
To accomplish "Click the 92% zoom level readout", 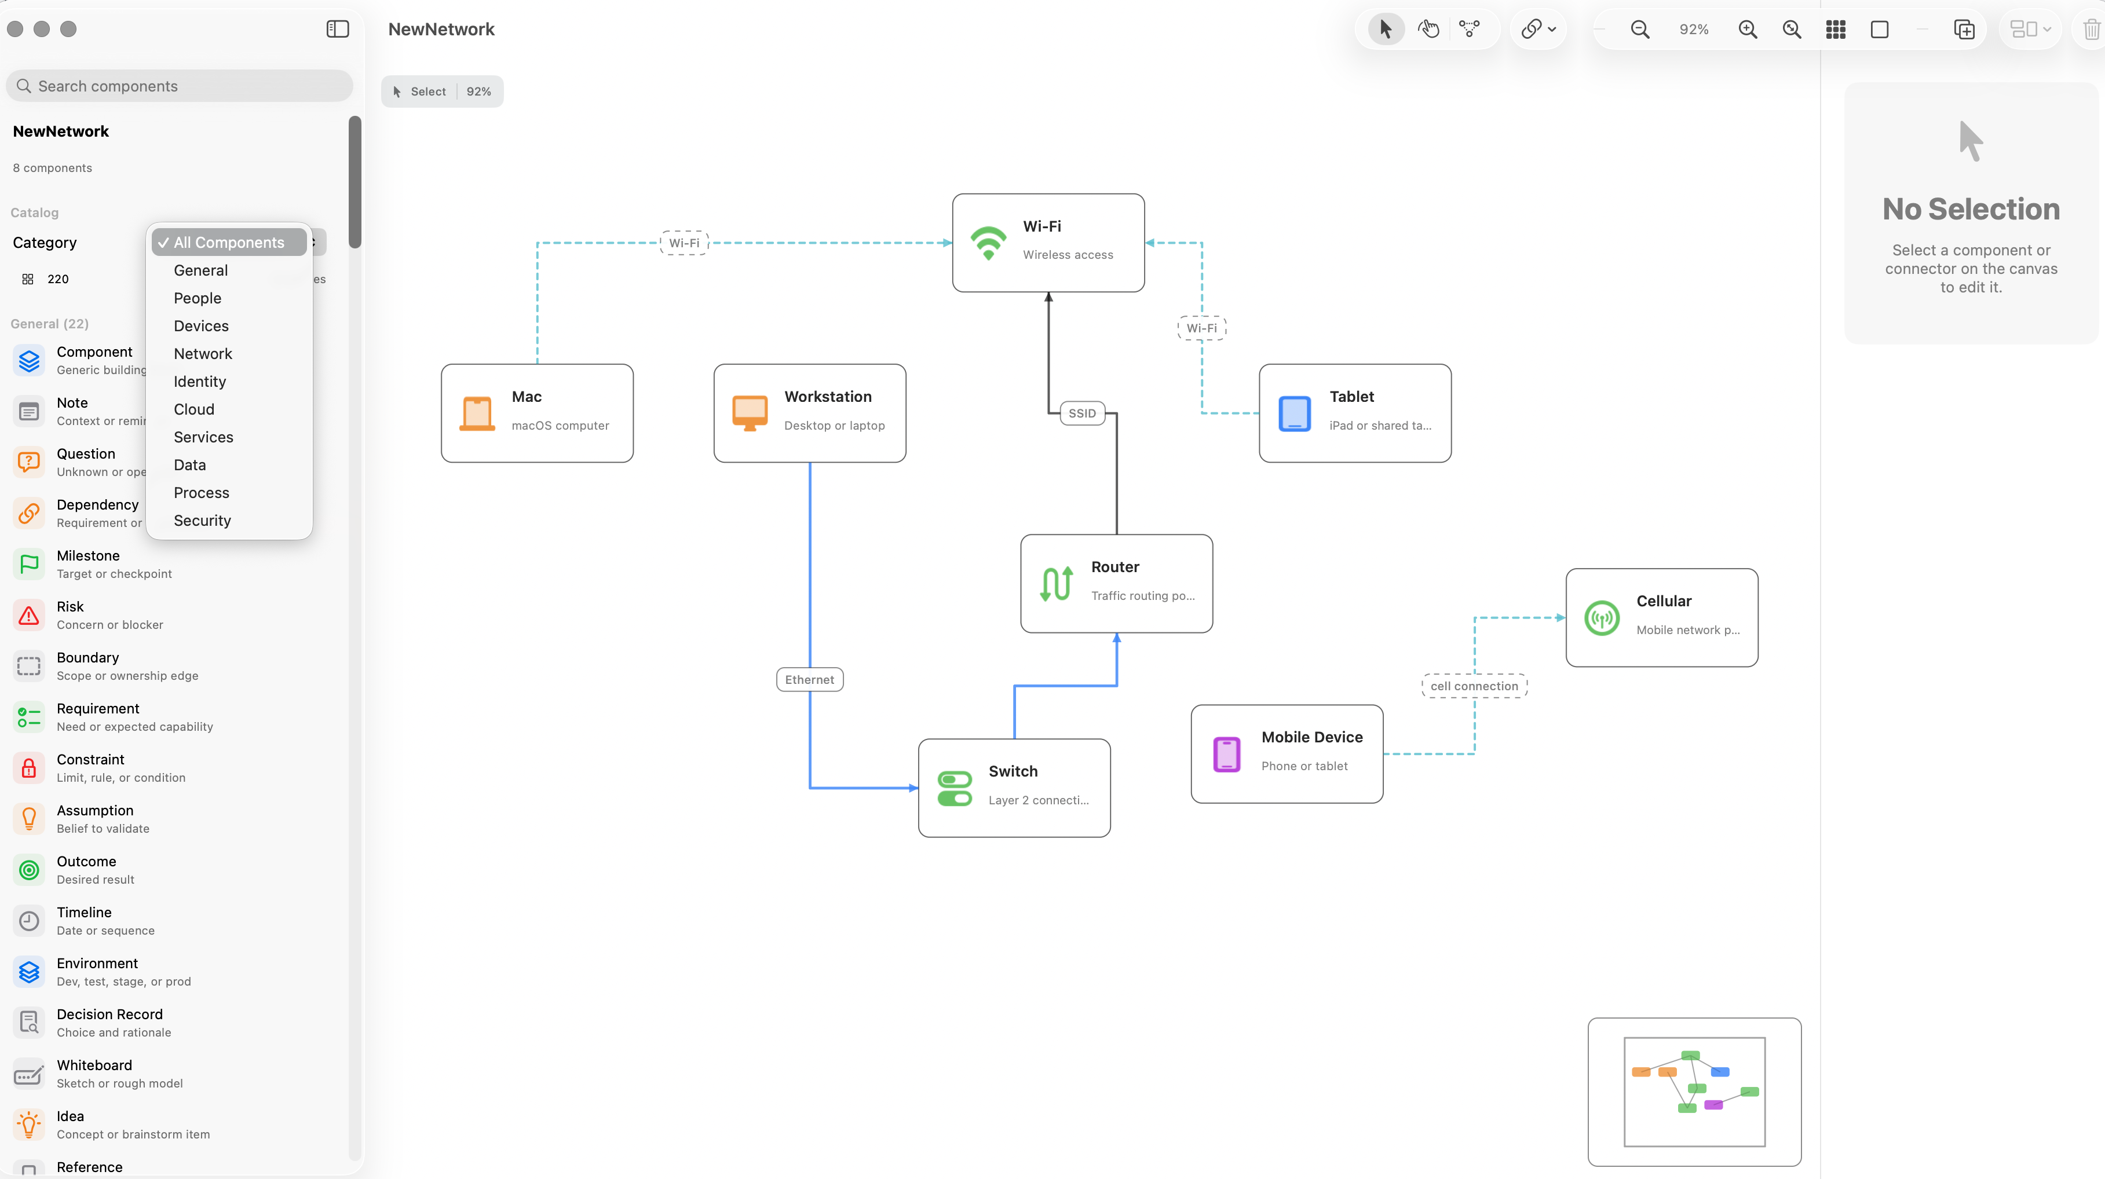I will (1694, 30).
